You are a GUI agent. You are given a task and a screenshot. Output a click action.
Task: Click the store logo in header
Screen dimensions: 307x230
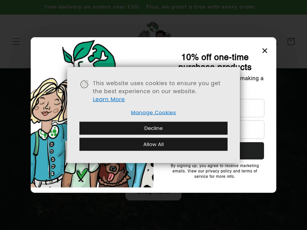point(154,29)
